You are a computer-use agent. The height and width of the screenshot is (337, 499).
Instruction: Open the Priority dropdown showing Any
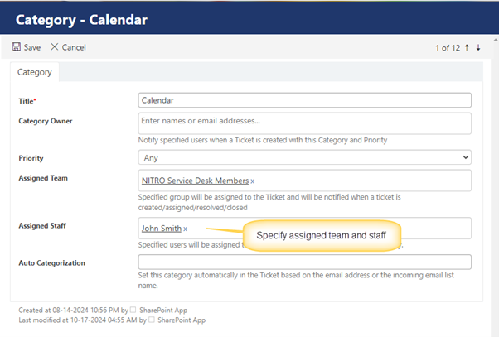[x=304, y=157]
